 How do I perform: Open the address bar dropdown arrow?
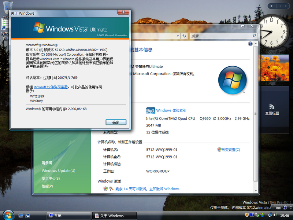[178, 36]
